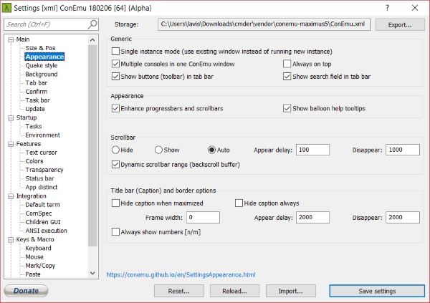
Task: Toggle Show buttons (toolbar) in tab bar
Action: (115, 77)
